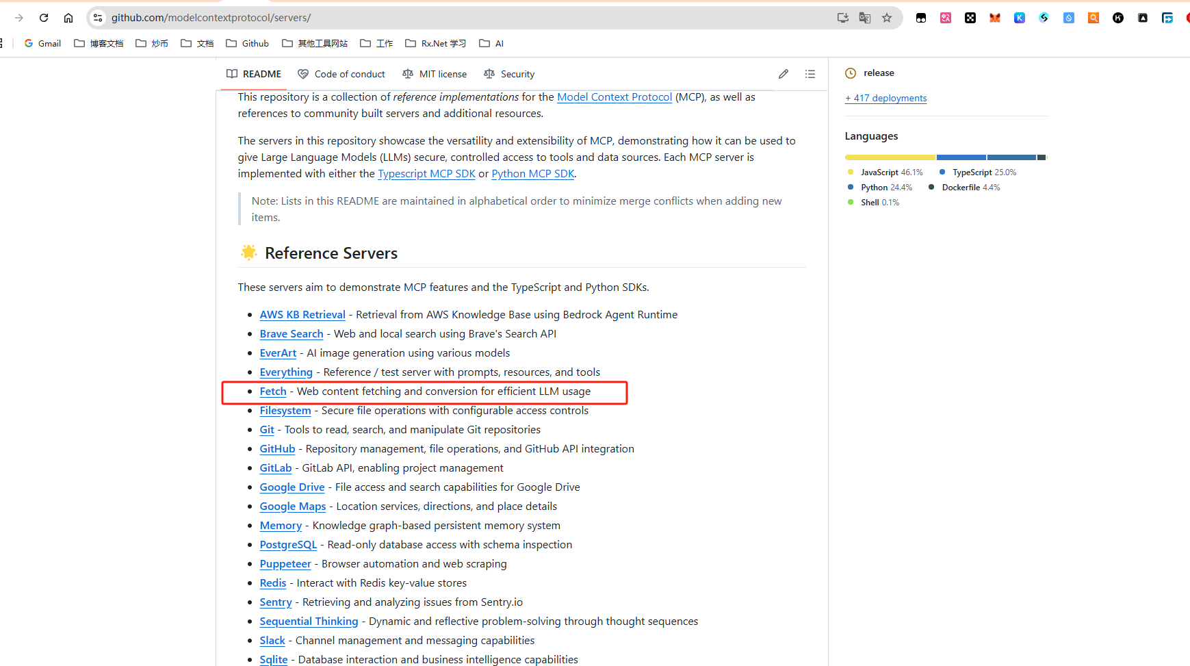Open the Sentry server link
The image size is (1190, 666).
tap(276, 602)
